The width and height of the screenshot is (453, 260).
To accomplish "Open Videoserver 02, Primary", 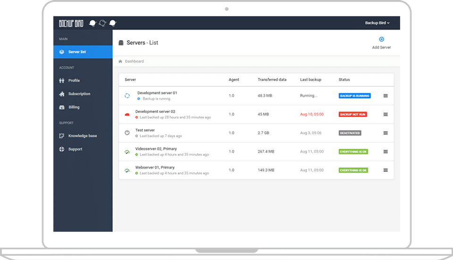I will (156, 149).
